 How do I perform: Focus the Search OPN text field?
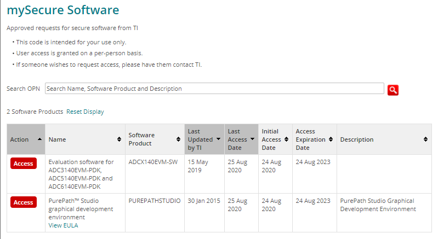[214, 89]
